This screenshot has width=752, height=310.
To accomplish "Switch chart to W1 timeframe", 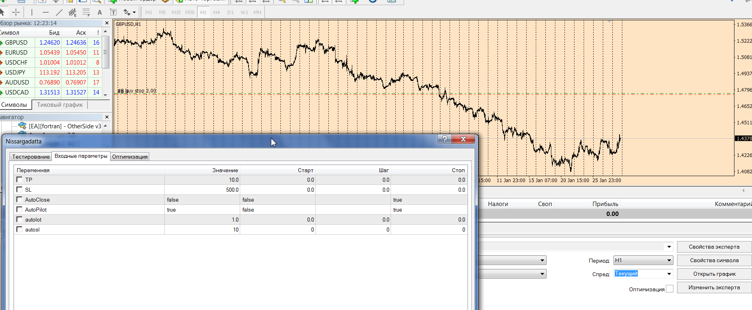I will coord(245,12).
